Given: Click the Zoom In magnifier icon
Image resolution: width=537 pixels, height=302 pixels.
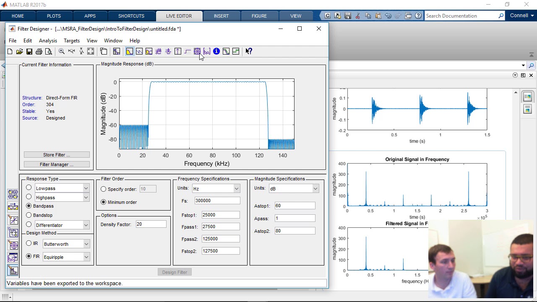Looking at the screenshot, I should pyautogui.click(x=62, y=52).
